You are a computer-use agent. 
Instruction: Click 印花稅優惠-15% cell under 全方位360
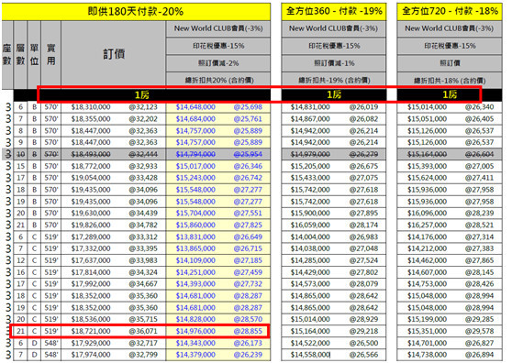[334, 46]
